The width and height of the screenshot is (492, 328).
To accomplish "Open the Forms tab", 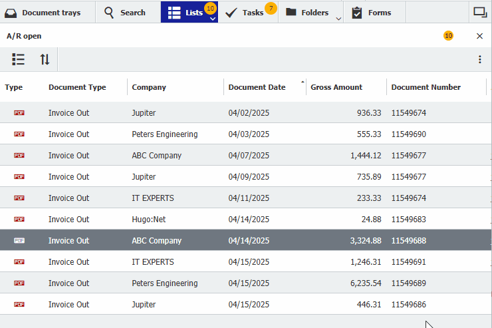I will tap(372, 13).
